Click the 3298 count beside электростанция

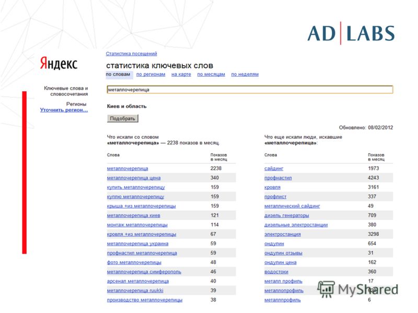click(374, 234)
